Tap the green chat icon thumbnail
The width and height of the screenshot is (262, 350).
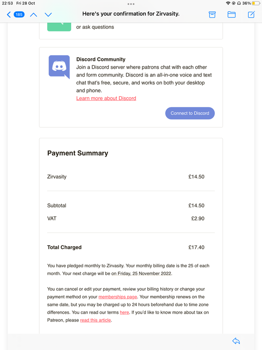pos(59,27)
